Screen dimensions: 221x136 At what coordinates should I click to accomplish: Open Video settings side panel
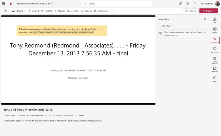(215, 60)
